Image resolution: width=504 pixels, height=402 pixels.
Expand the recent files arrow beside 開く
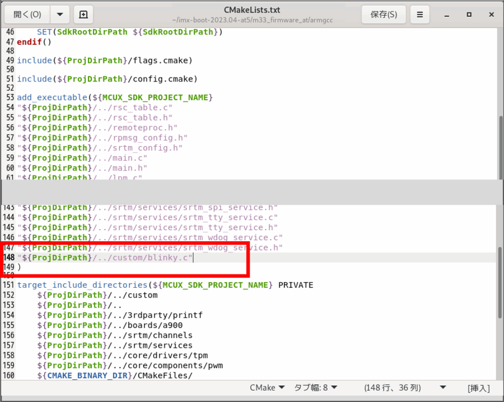(59, 15)
